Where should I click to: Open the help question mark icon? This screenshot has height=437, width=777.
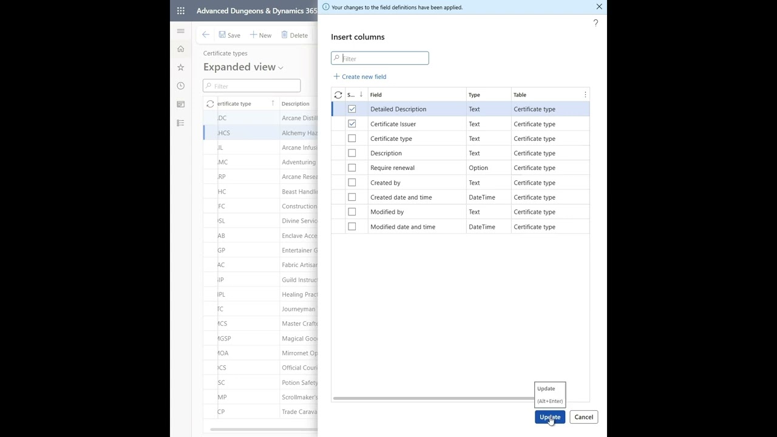point(595,23)
